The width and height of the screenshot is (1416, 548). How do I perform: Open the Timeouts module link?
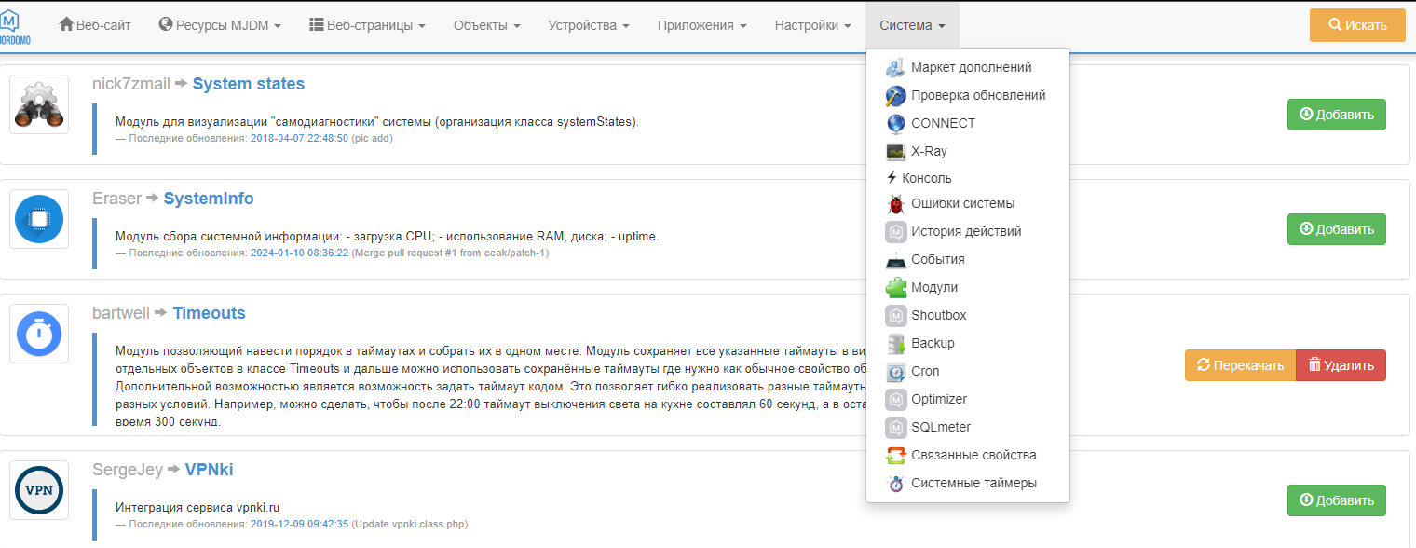coord(209,313)
